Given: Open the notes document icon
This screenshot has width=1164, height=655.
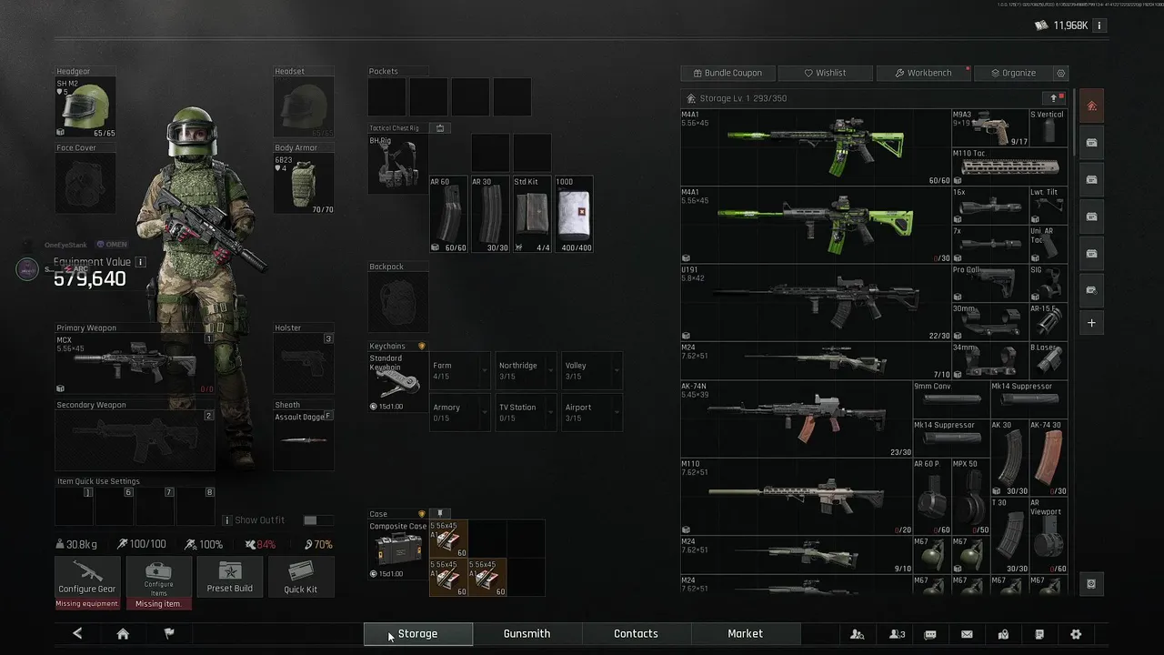Looking at the screenshot, I should point(1039,634).
